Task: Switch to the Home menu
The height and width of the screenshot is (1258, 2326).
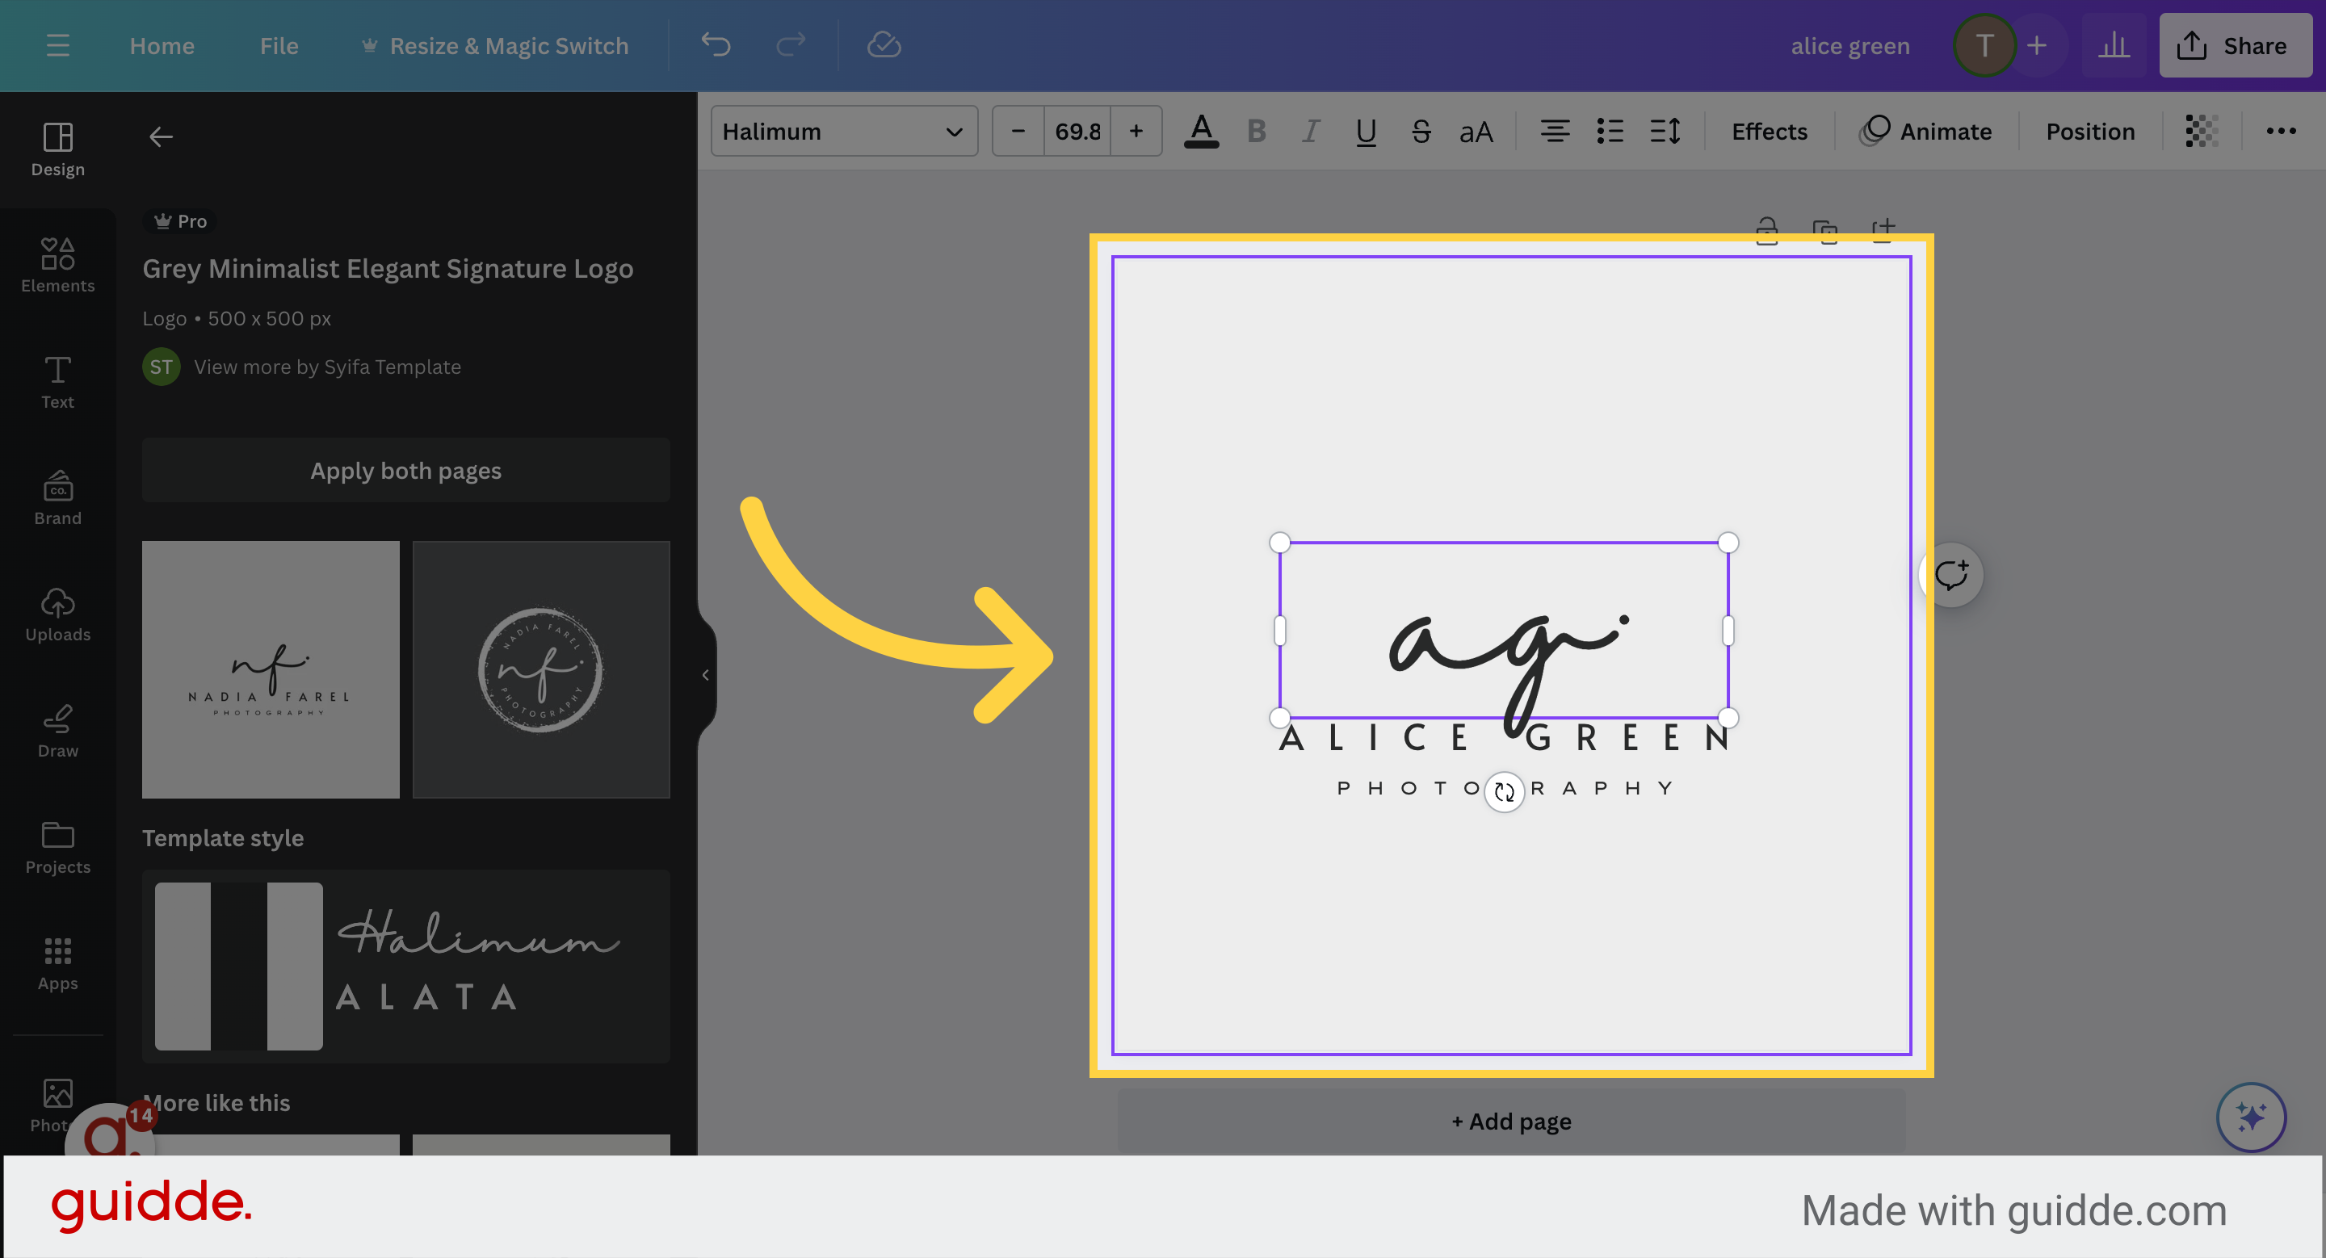Action: 162,45
